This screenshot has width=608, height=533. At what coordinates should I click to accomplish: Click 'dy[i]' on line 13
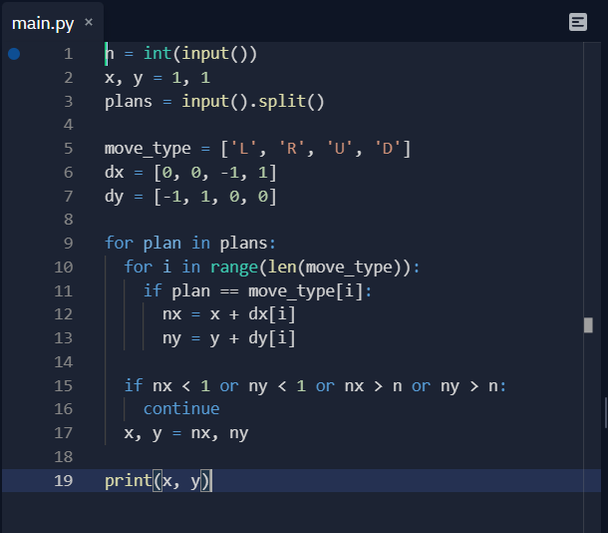272,338
